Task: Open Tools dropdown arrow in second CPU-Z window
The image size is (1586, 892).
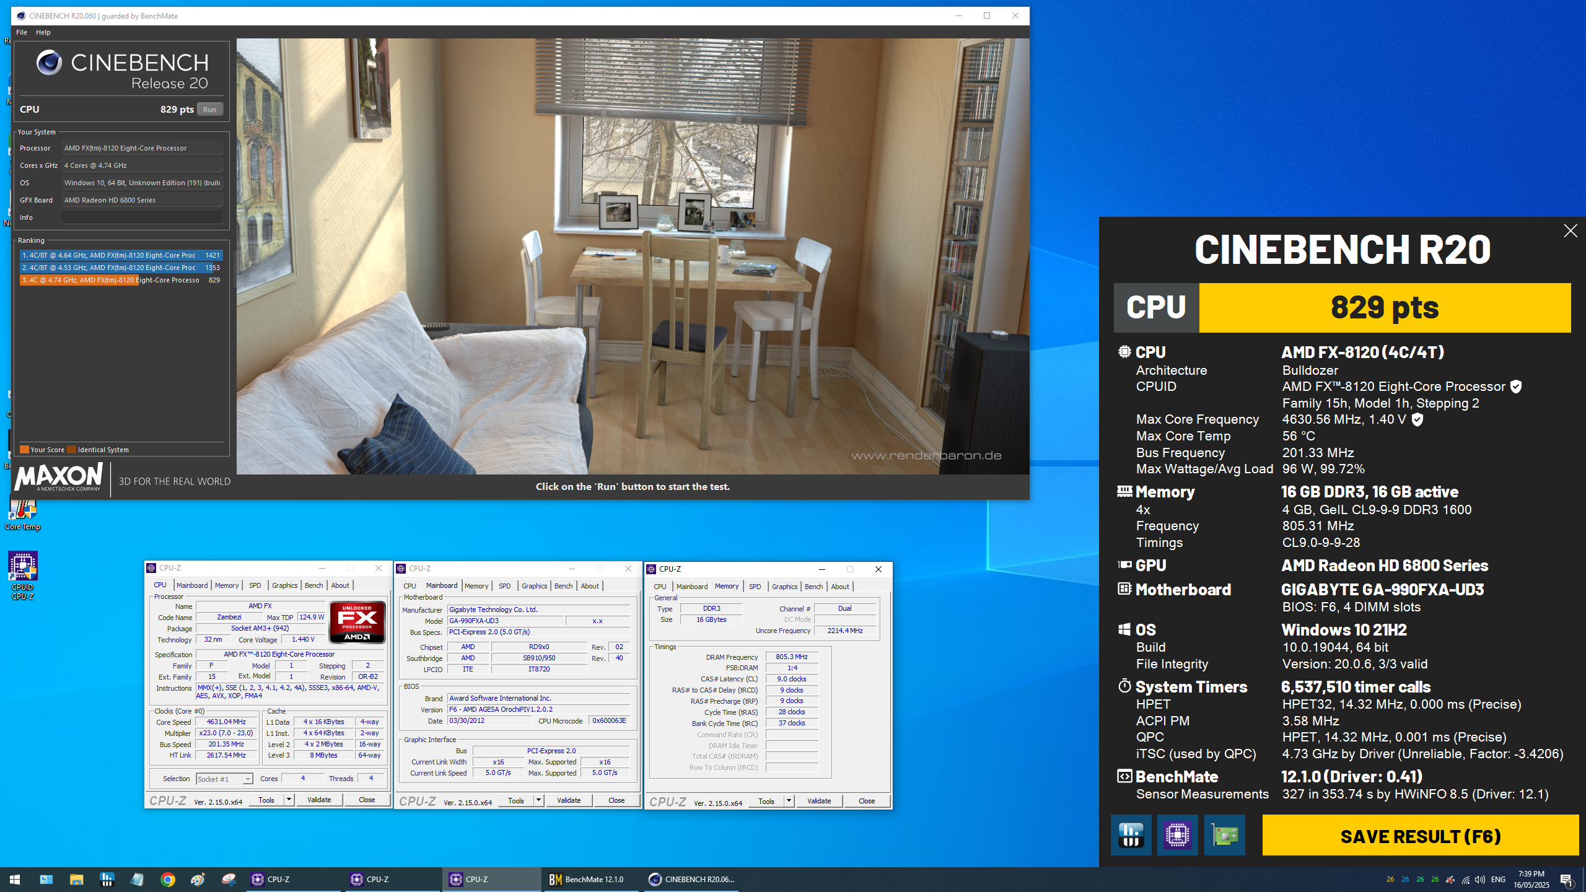Action: (x=538, y=800)
